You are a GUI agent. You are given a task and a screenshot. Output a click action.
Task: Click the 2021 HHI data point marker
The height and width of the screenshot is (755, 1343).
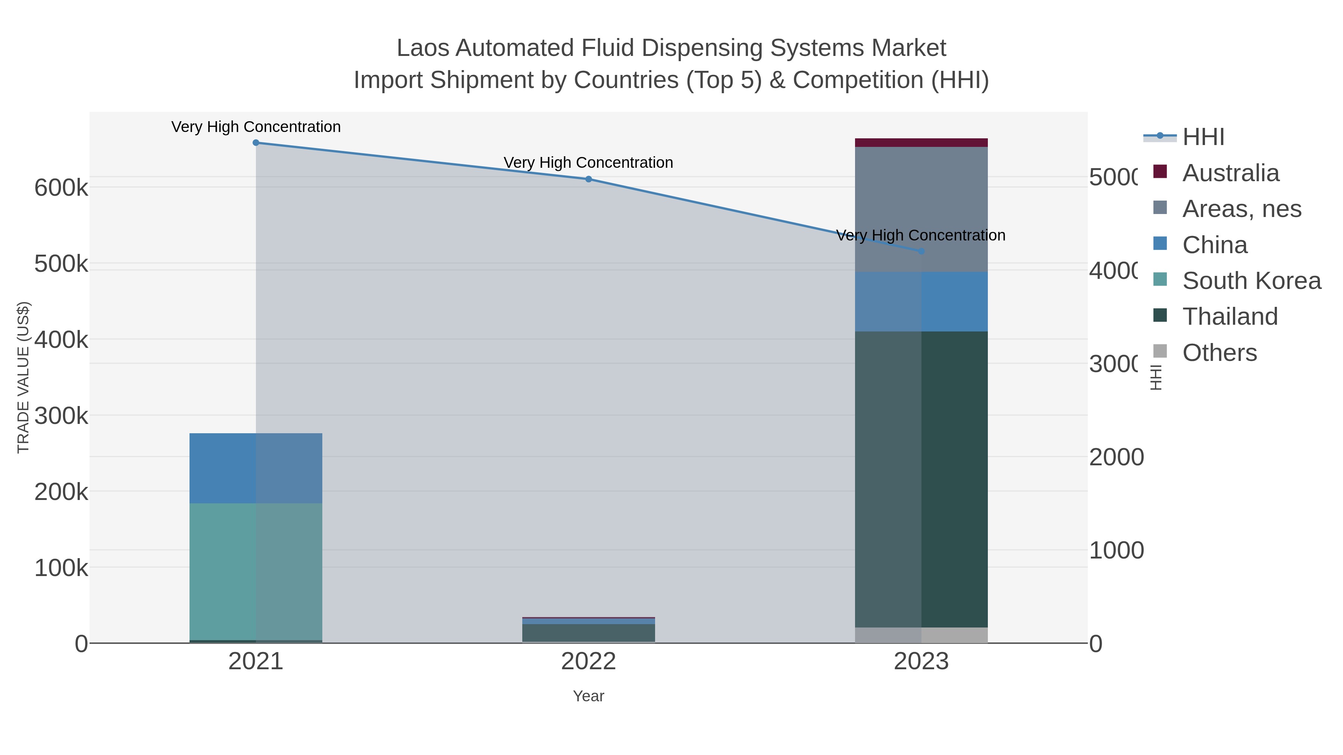[256, 143]
